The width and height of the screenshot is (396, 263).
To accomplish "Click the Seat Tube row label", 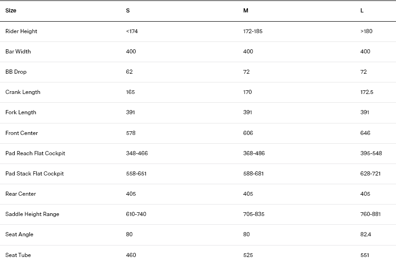I will pos(18,255).
